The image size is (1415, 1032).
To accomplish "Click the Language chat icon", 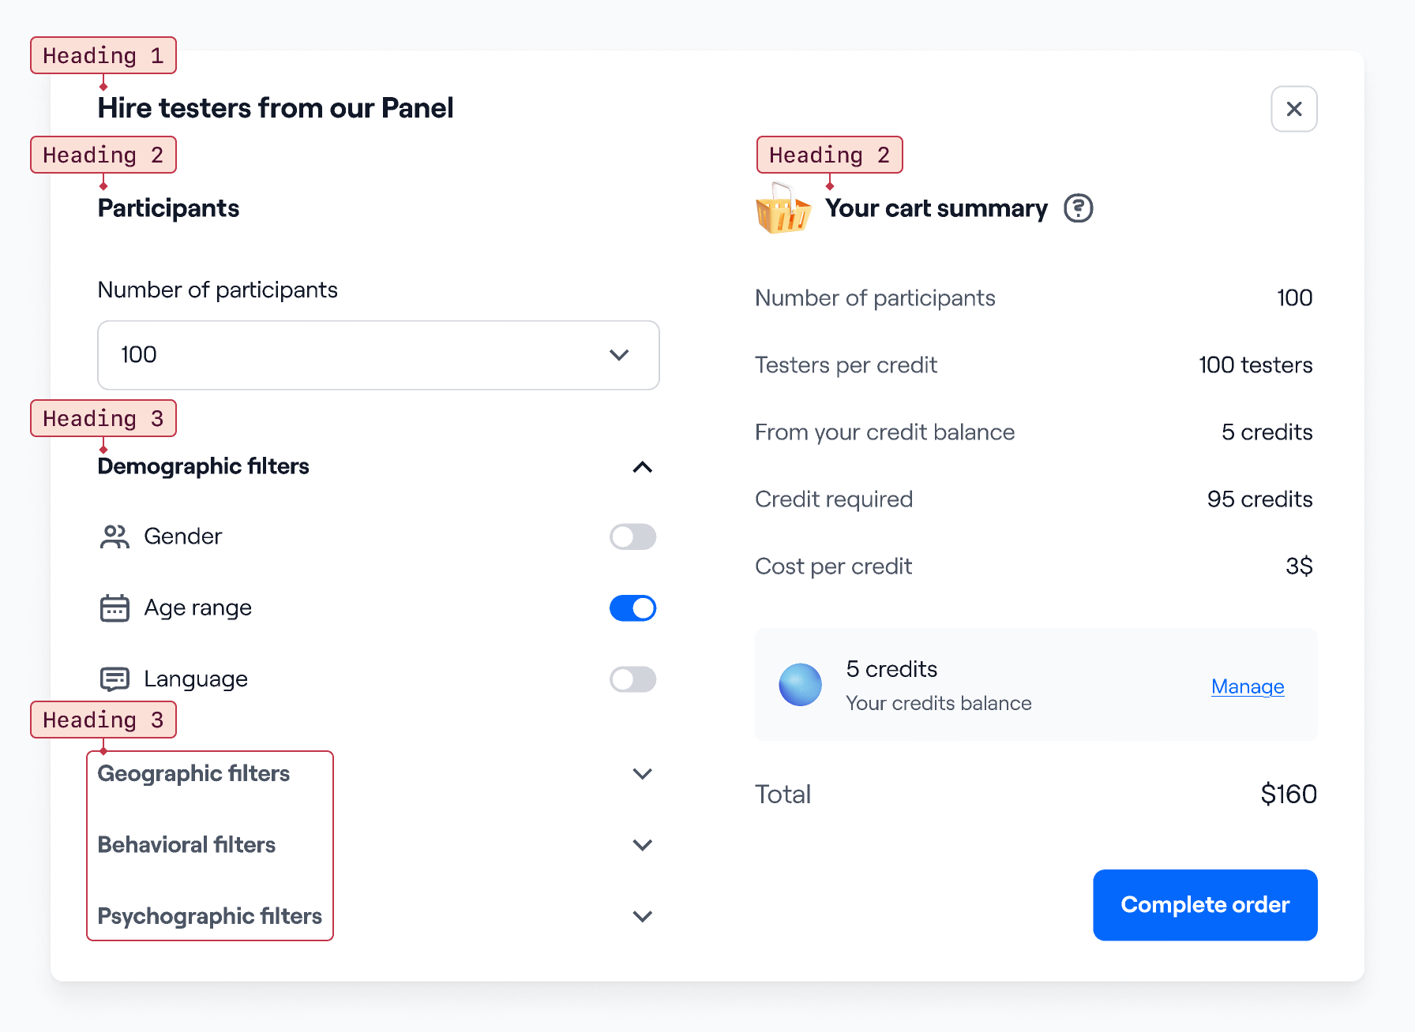I will coord(114,679).
